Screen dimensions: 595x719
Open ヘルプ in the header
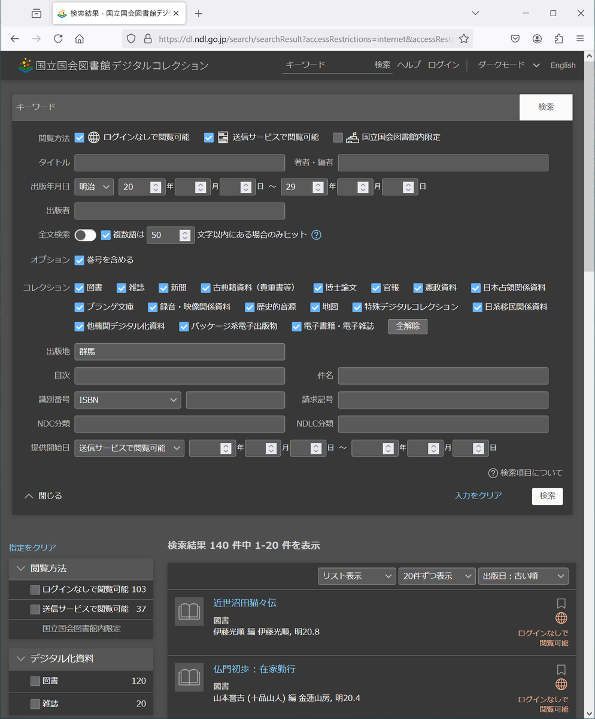pos(409,65)
